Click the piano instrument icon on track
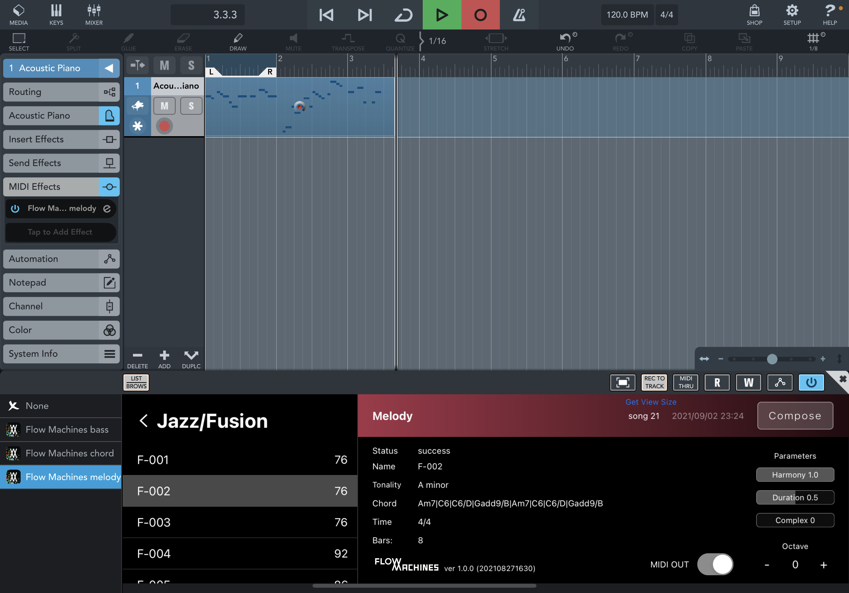Image resolution: width=849 pixels, height=593 pixels. tap(138, 106)
